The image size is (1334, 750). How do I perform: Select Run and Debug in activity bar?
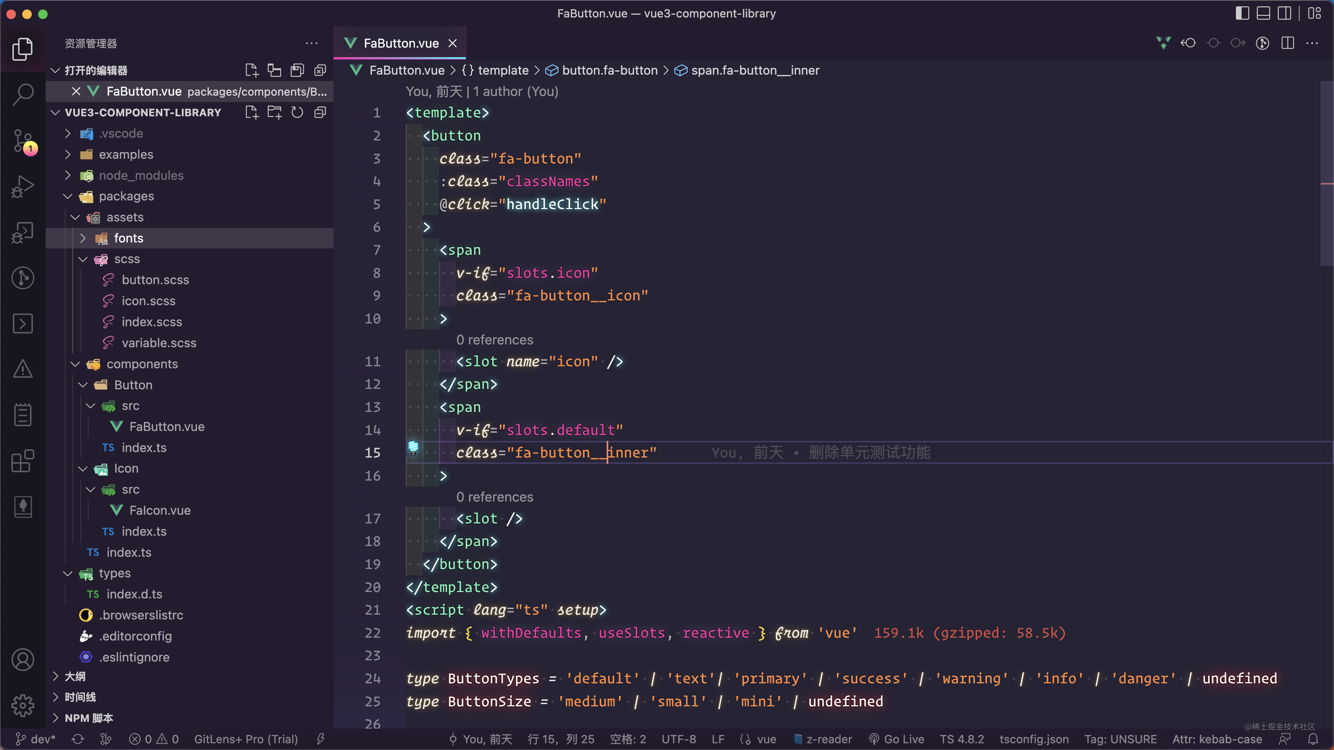point(23,185)
